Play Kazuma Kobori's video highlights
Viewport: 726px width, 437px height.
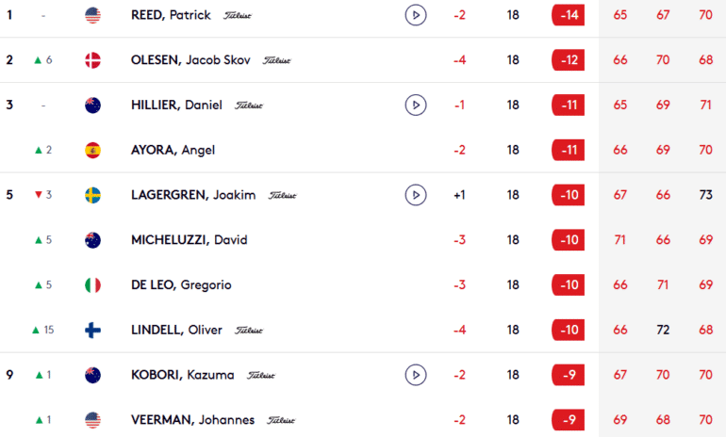click(x=416, y=375)
